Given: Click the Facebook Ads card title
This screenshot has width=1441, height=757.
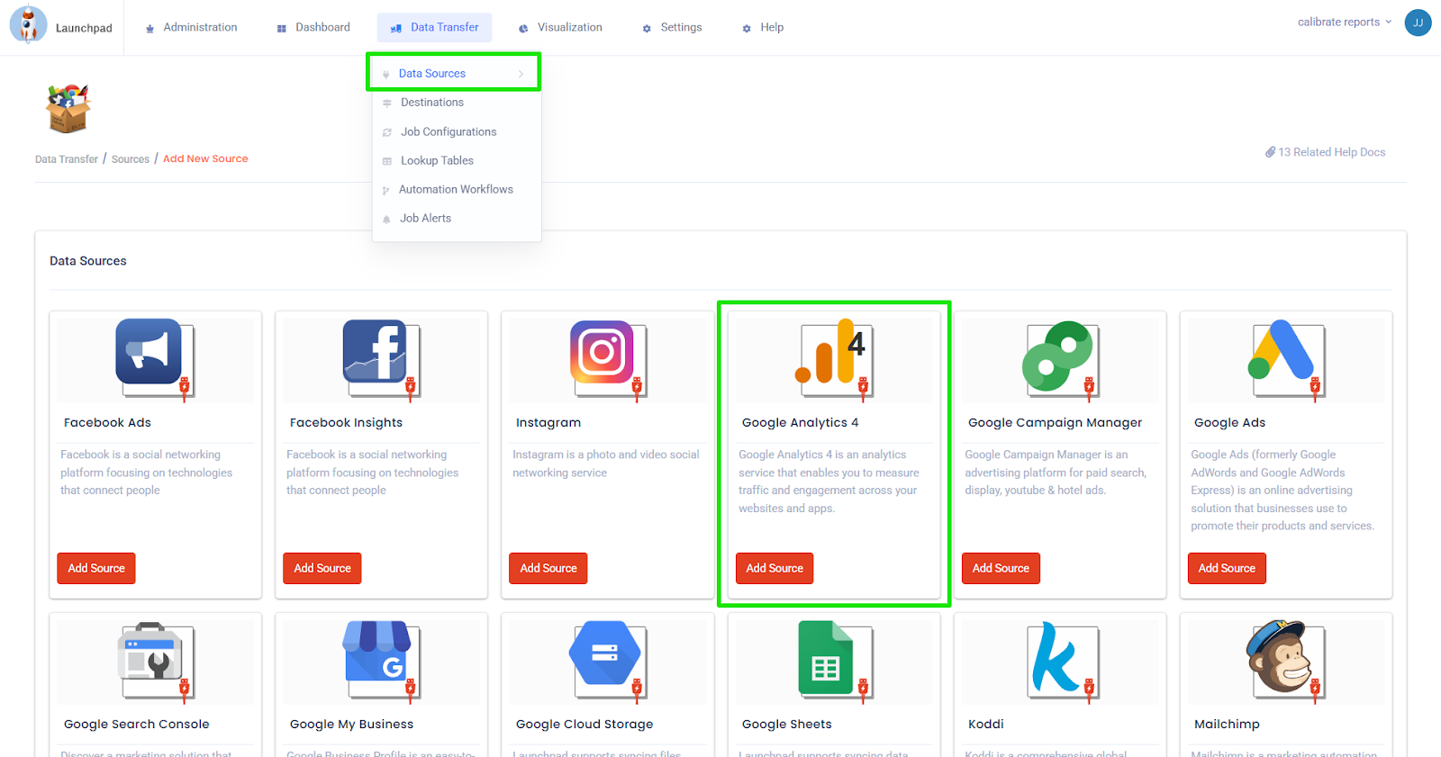Looking at the screenshot, I should (107, 422).
